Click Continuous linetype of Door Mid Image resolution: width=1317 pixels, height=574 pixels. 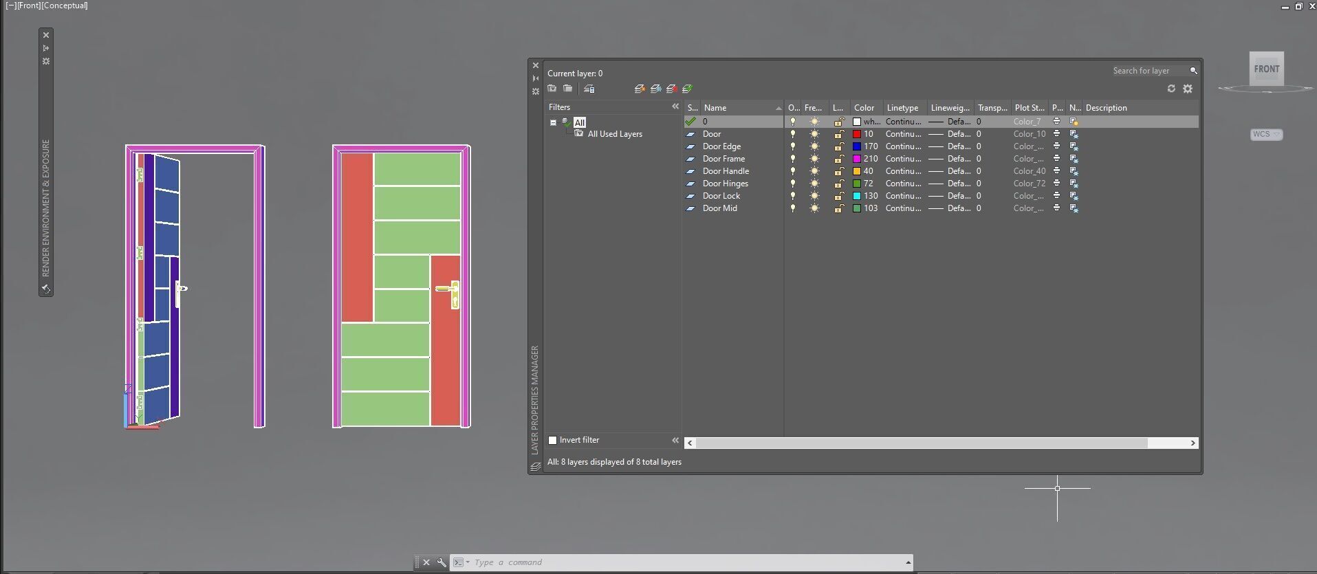903,208
